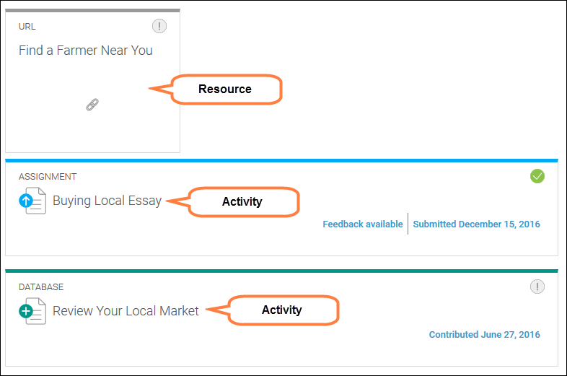The width and height of the screenshot is (567, 376).
Task: Click the DATABASE type label
Action: pos(41,287)
